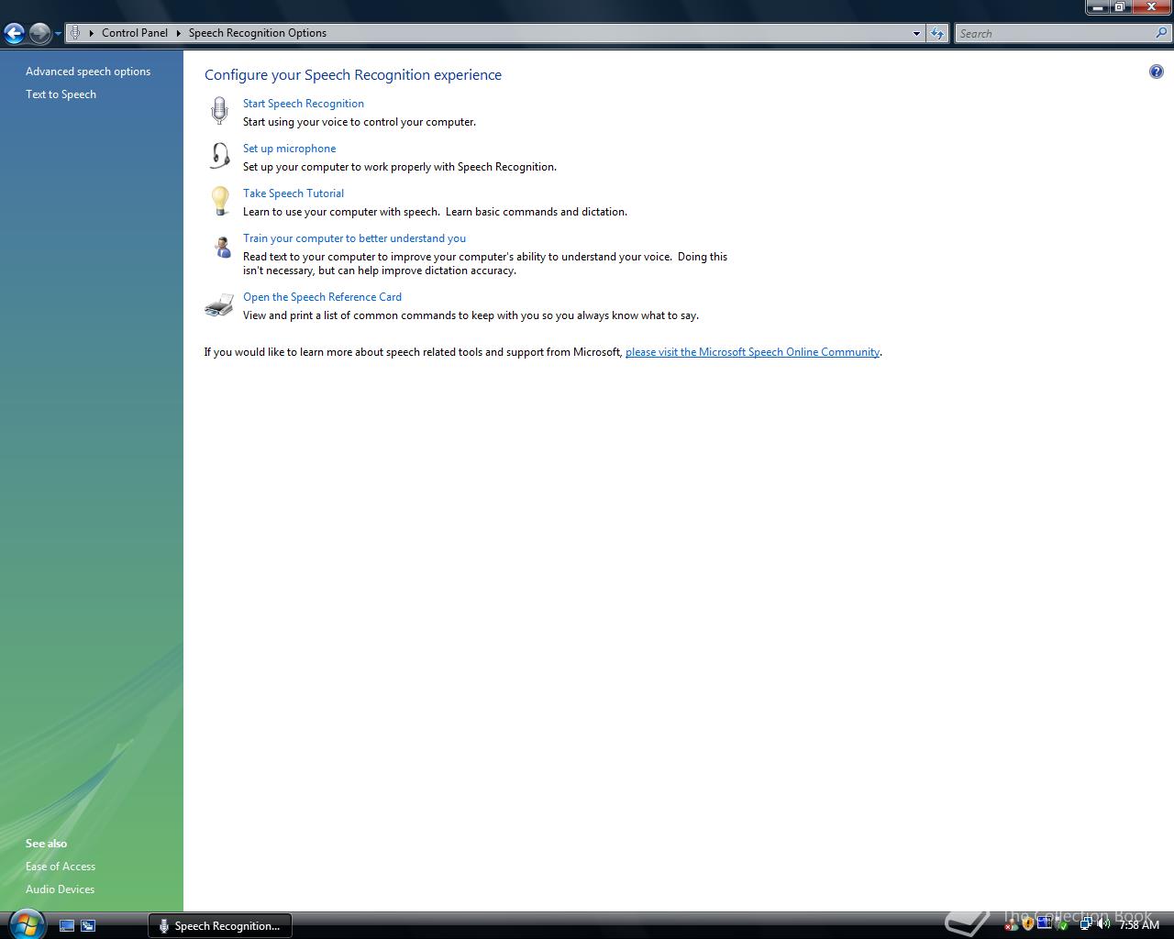This screenshot has height=939, width=1174.
Task: Open Ease of Access under See also
Action: point(61,867)
